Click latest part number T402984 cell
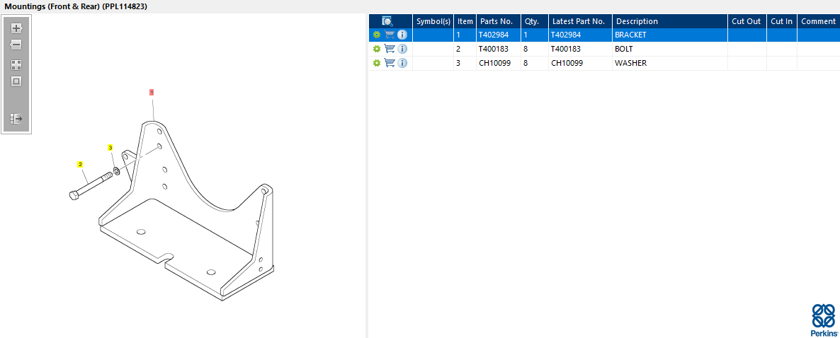 [580, 35]
